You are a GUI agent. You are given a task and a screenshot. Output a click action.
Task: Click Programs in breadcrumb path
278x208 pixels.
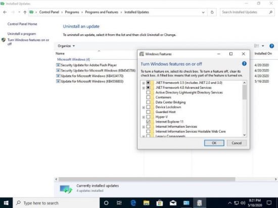[x=72, y=12]
